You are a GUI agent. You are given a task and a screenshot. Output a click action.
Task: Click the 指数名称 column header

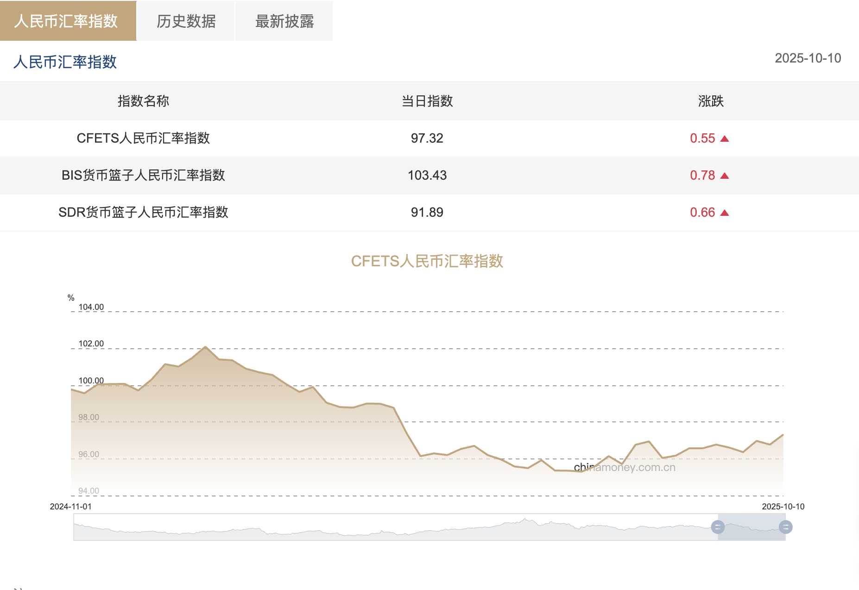pyautogui.click(x=143, y=101)
